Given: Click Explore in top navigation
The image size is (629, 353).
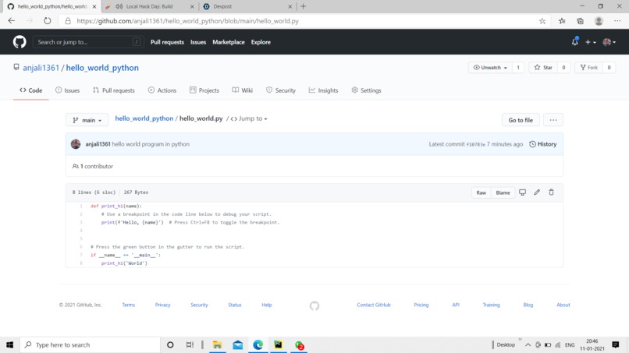Looking at the screenshot, I should point(261,42).
